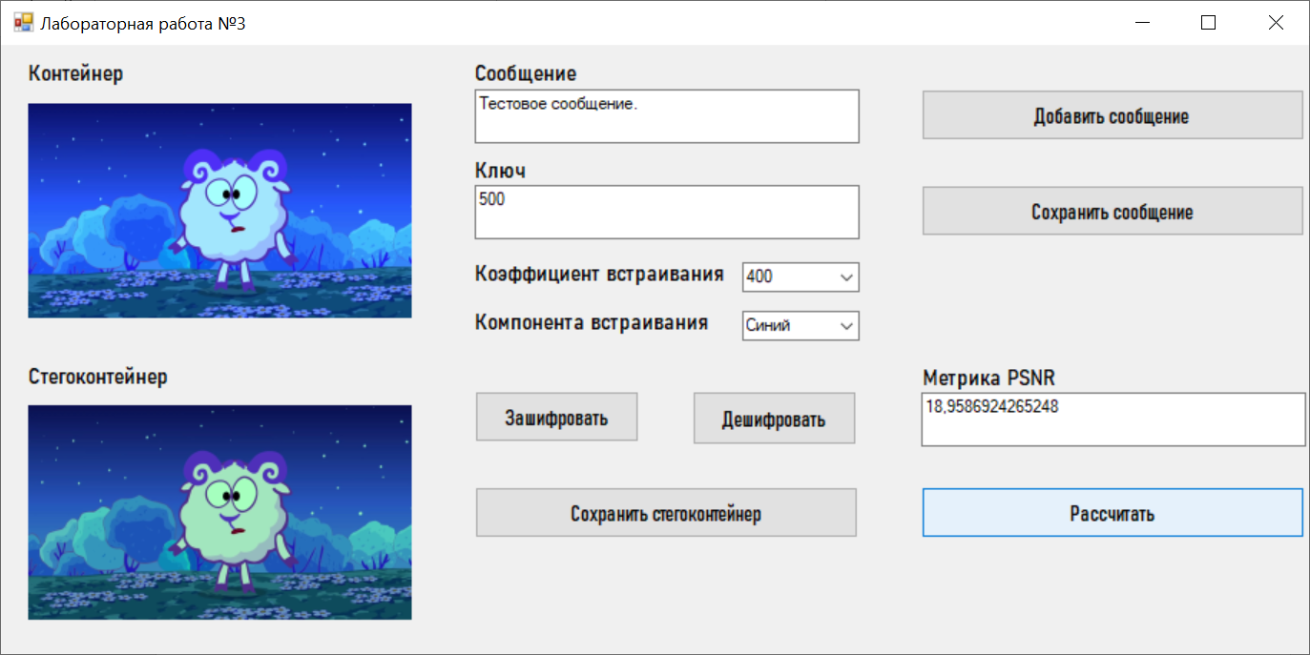Select the Ключ field containing 500

(665, 212)
